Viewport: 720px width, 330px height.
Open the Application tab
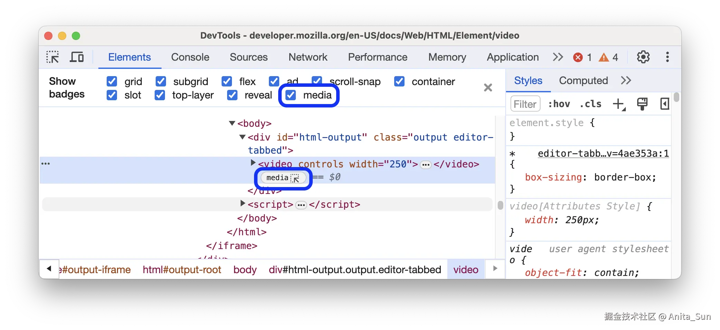(513, 57)
